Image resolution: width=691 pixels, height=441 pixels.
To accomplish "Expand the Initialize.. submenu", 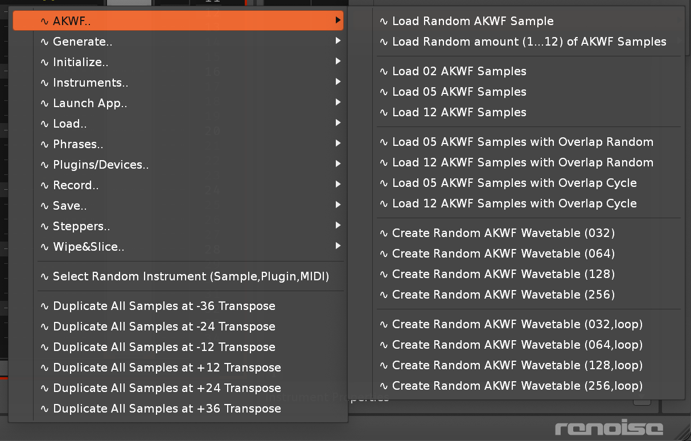I will pyautogui.click(x=178, y=62).
